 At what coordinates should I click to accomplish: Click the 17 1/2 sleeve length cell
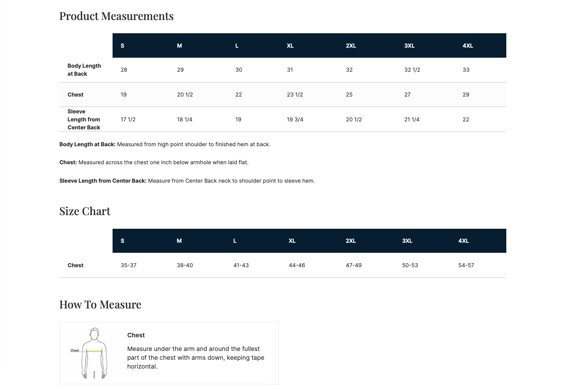128,119
